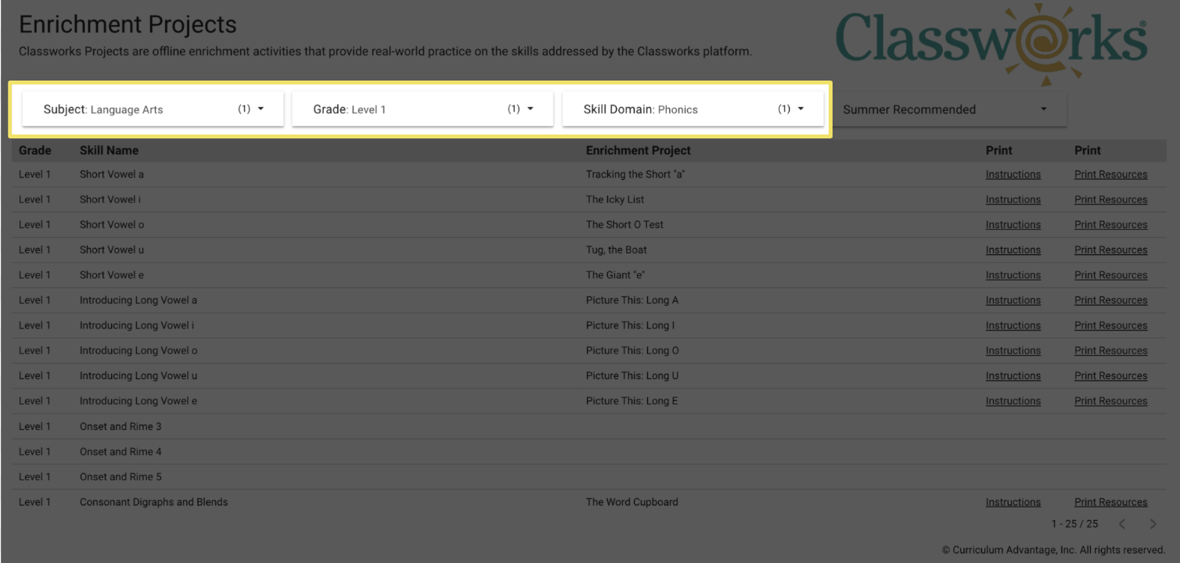Select the Introducing Long Vowel u row
The image size is (1180, 563).
click(x=588, y=376)
